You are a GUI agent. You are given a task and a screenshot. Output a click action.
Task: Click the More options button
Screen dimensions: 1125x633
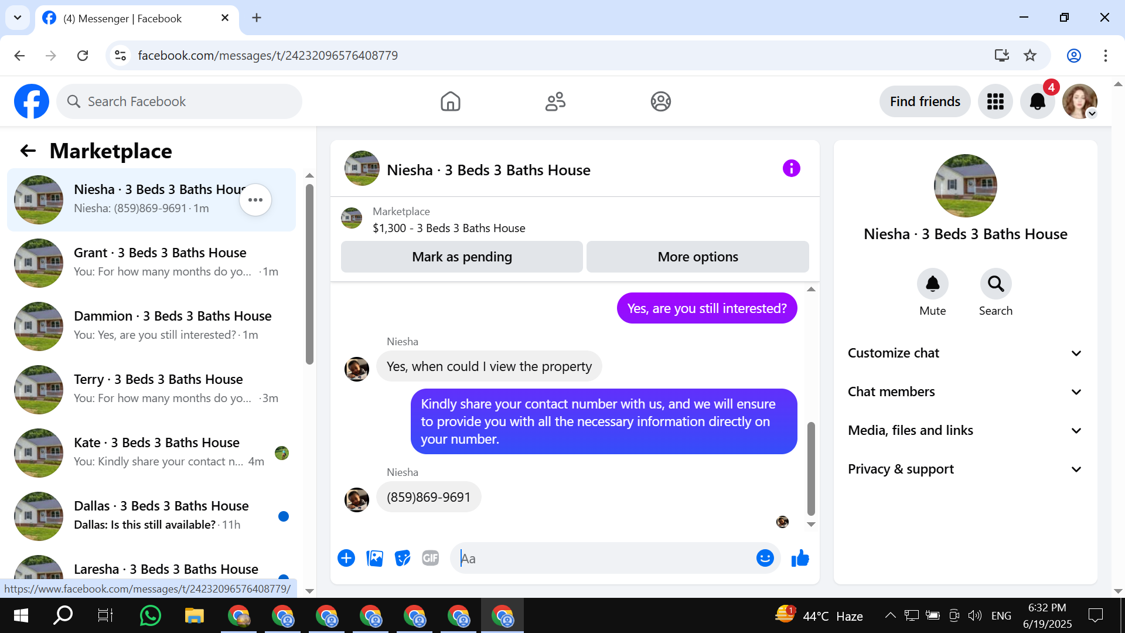click(697, 257)
